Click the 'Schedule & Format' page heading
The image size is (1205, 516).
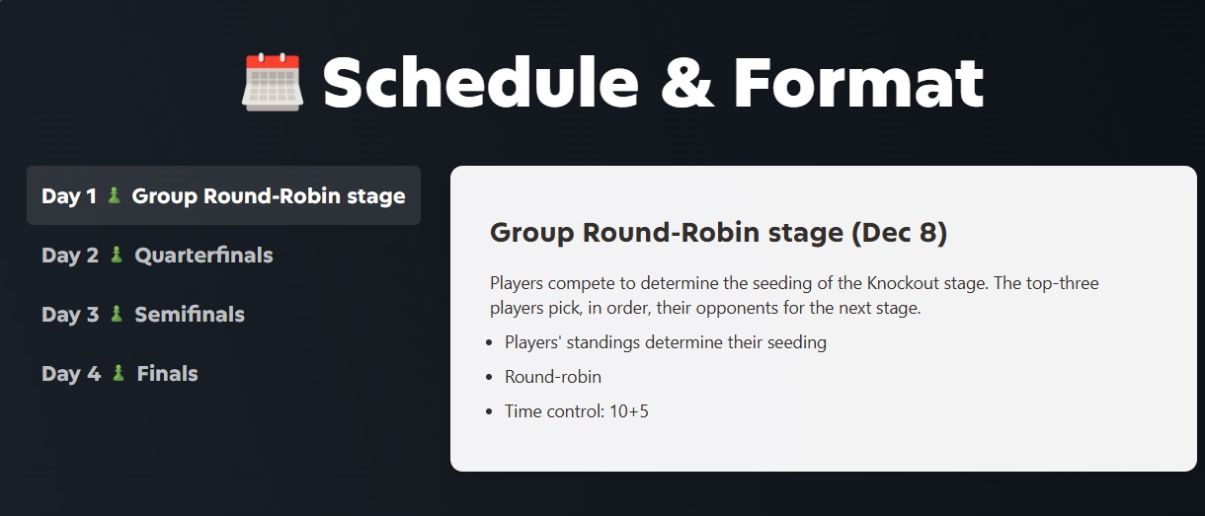(653, 82)
